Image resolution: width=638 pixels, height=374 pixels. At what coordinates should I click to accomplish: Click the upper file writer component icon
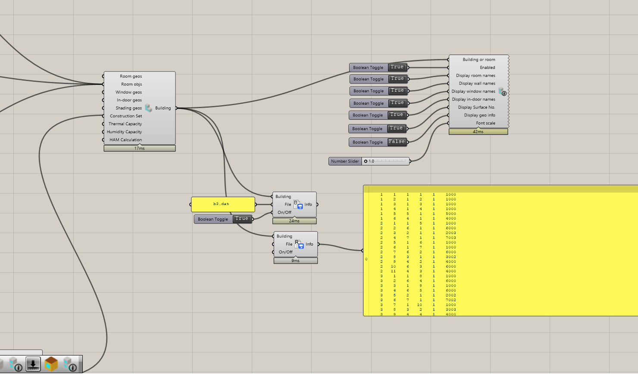pyautogui.click(x=298, y=204)
